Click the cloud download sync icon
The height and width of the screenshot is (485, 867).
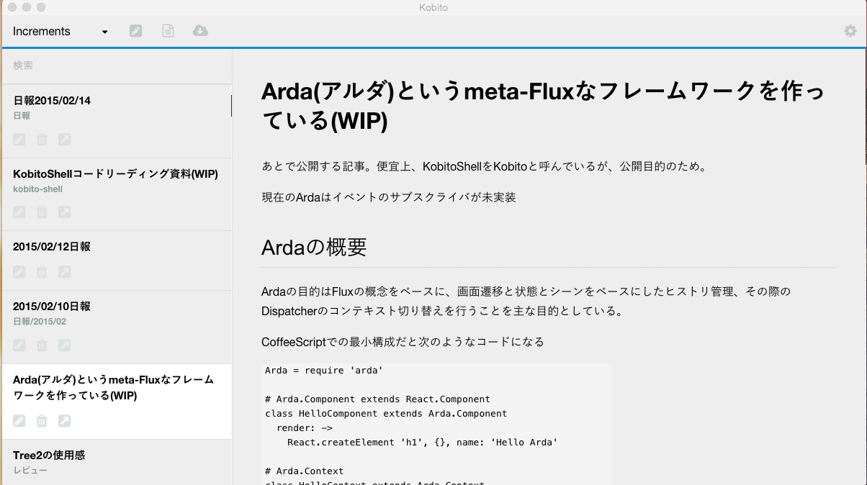point(201,31)
